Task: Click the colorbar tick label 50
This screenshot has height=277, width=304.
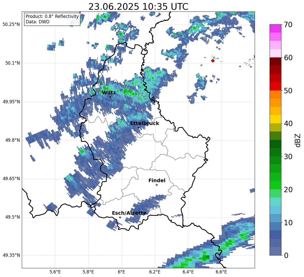Action: click(x=288, y=91)
